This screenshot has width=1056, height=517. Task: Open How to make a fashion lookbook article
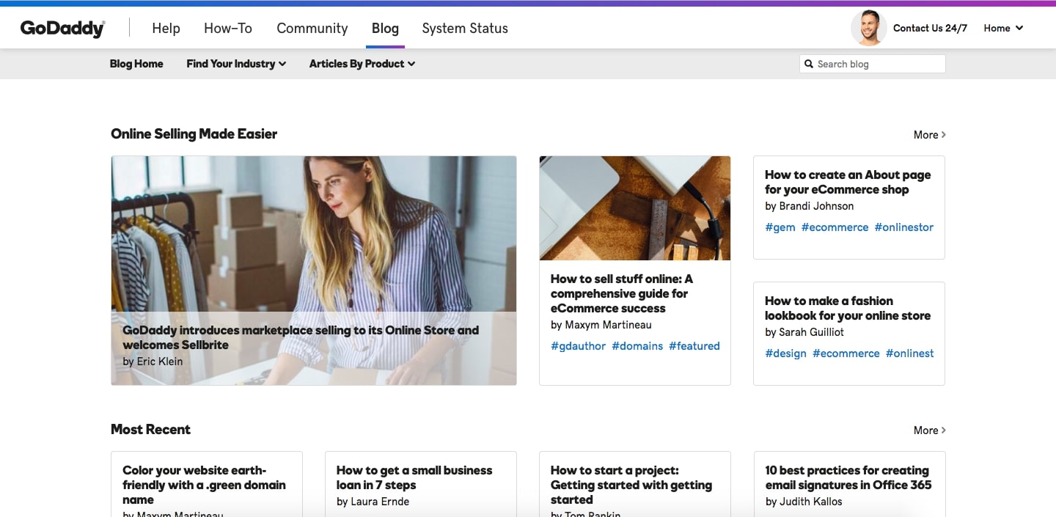[848, 308]
